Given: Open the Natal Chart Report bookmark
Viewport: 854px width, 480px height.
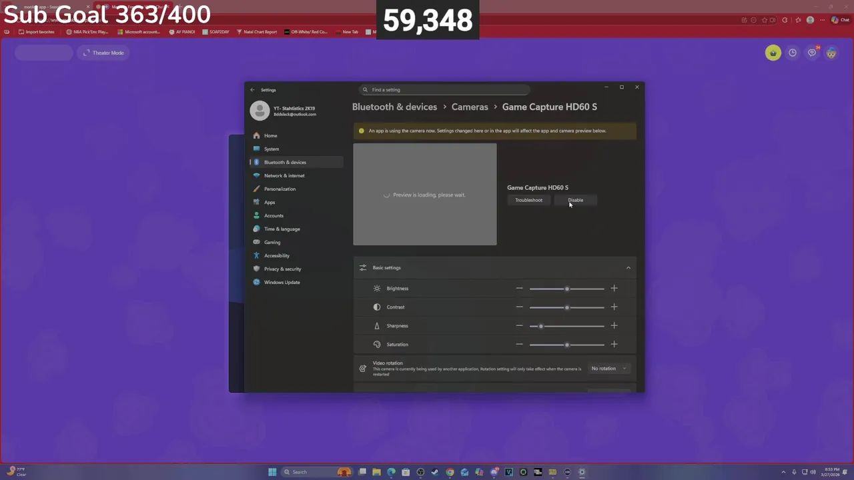Looking at the screenshot, I should pyautogui.click(x=257, y=32).
